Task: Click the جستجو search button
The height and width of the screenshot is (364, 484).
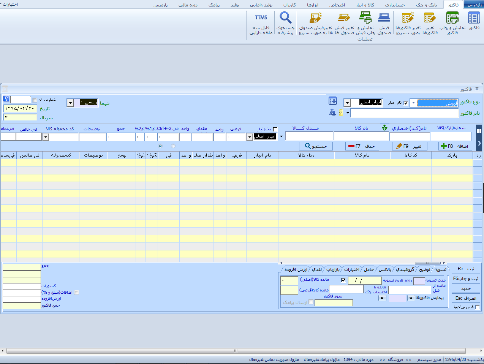Action: pyautogui.click(x=316, y=146)
